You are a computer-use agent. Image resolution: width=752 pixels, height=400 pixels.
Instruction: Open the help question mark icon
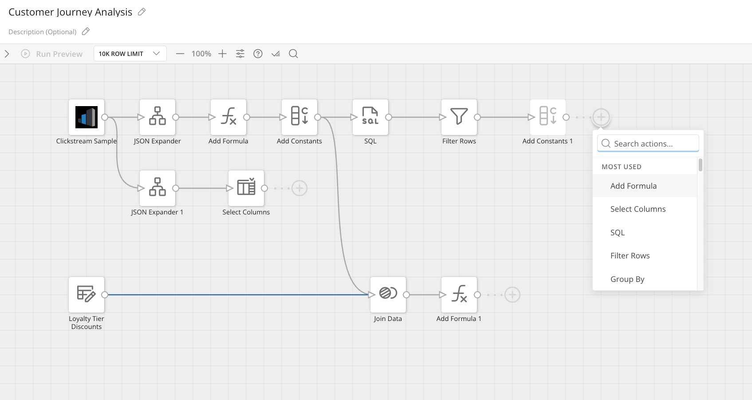[x=258, y=54]
